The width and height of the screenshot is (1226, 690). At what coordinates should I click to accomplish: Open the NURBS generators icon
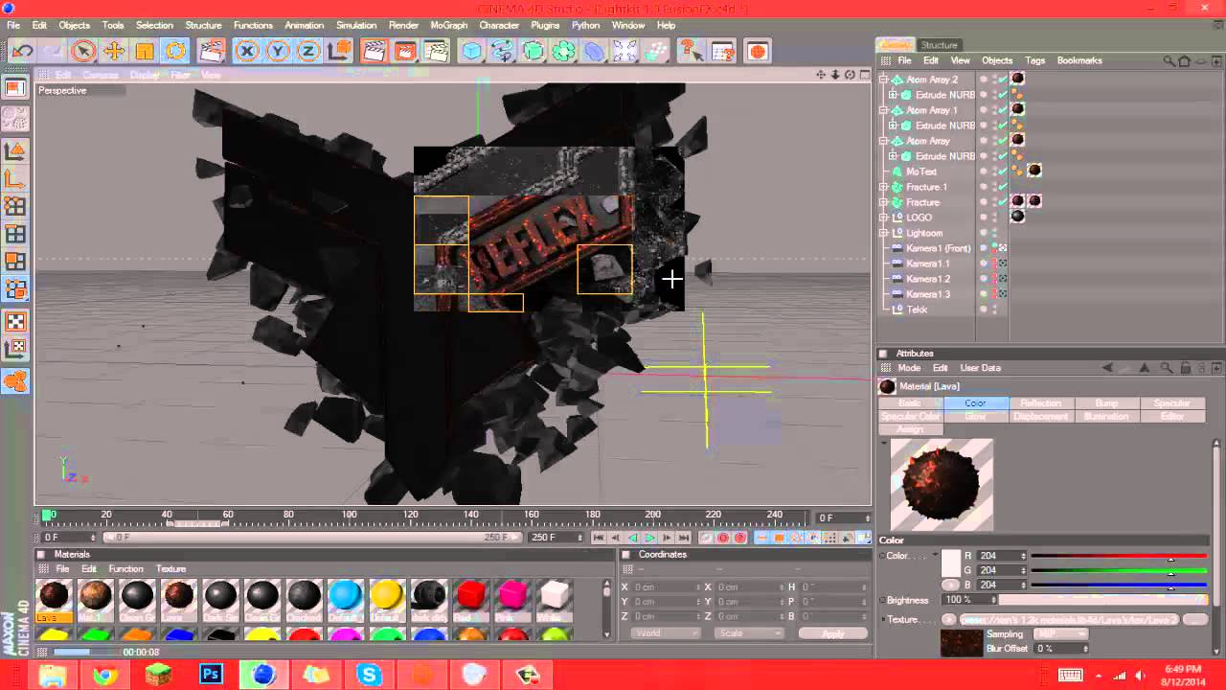coord(533,51)
